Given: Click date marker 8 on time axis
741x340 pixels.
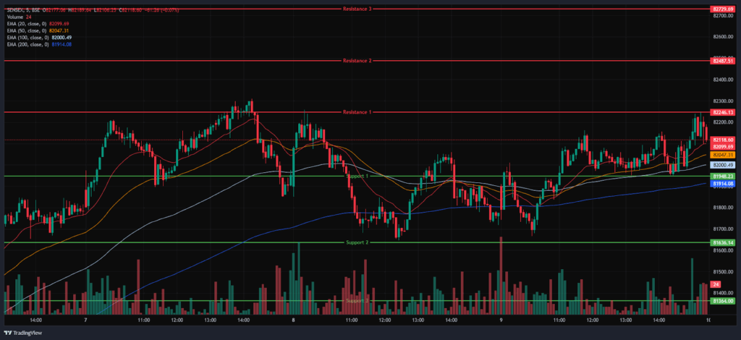Looking at the screenshot, I should coord(293,319).
